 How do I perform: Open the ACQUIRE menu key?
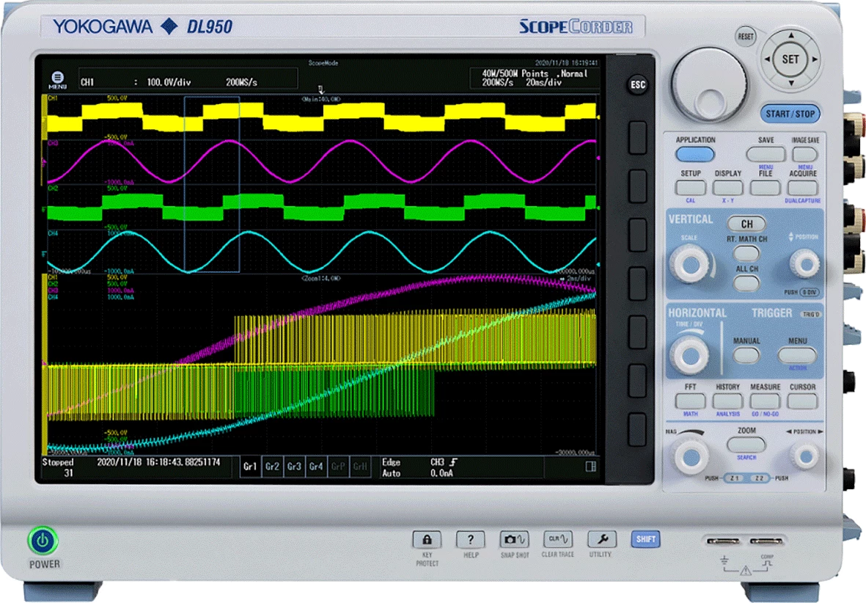click(x=802, y=188)
